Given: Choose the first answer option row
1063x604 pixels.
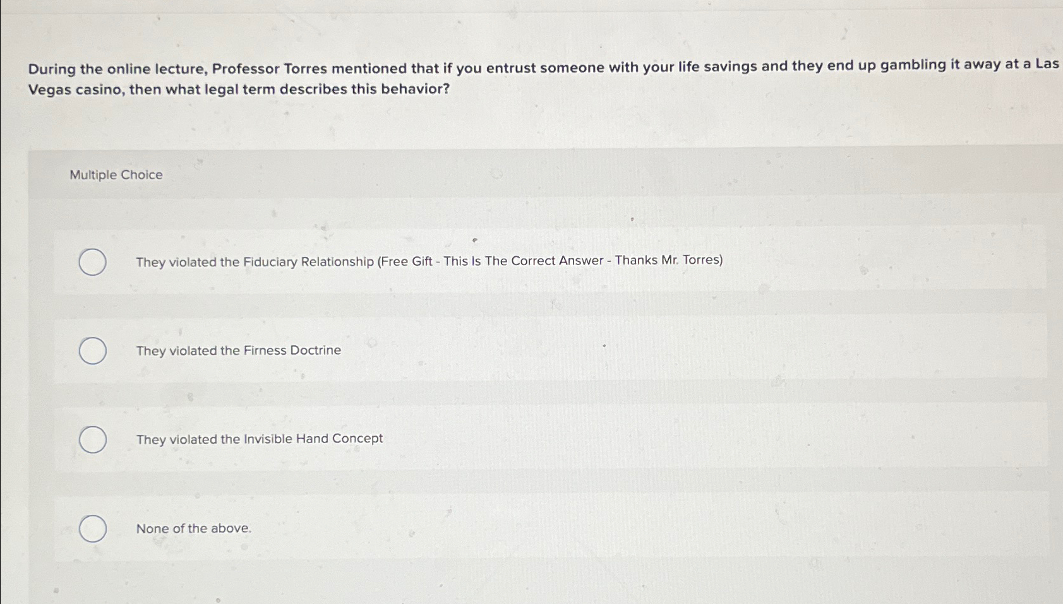Looking at the screenshot, I should (x=550, y=263).
